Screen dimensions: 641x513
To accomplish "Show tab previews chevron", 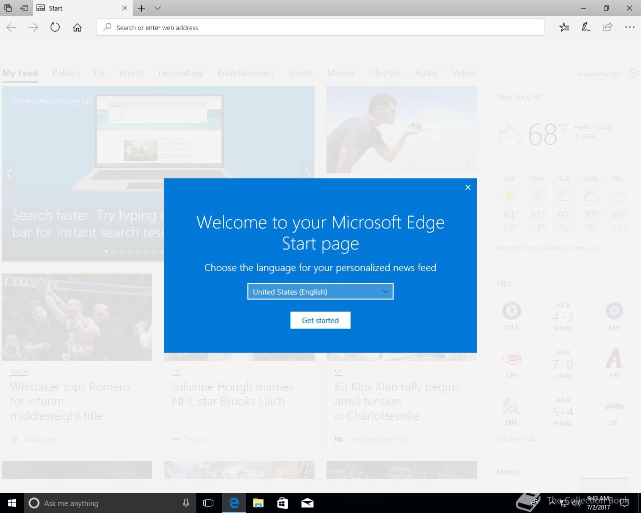I will pyautogui.click(x=157, y=8).
